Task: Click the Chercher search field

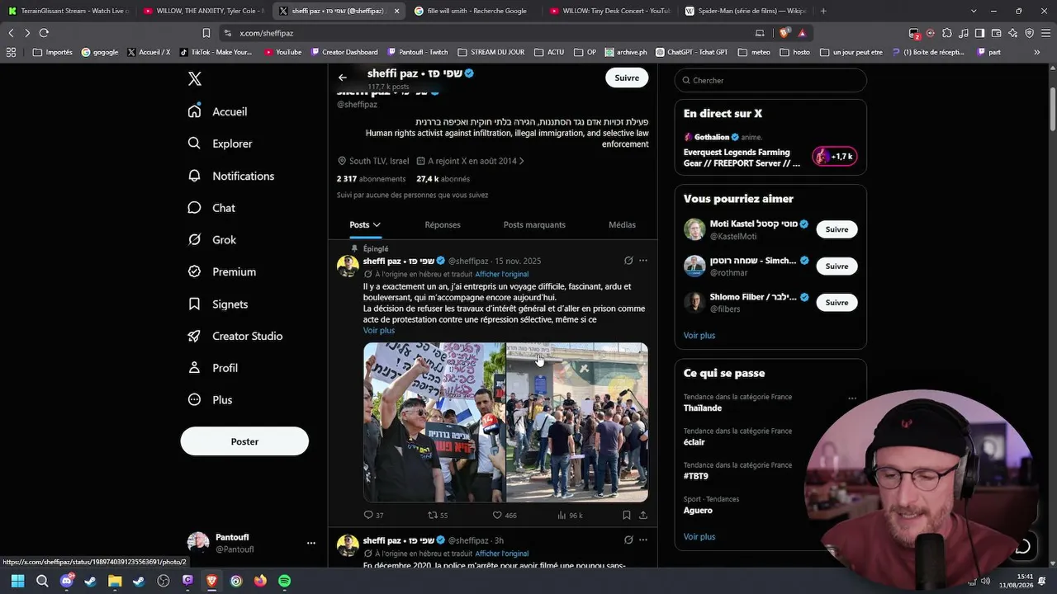Action: tap(770, 80)
